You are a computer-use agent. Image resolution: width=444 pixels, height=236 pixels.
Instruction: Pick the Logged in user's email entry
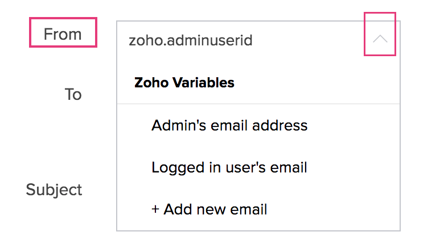tap(229, 168)
